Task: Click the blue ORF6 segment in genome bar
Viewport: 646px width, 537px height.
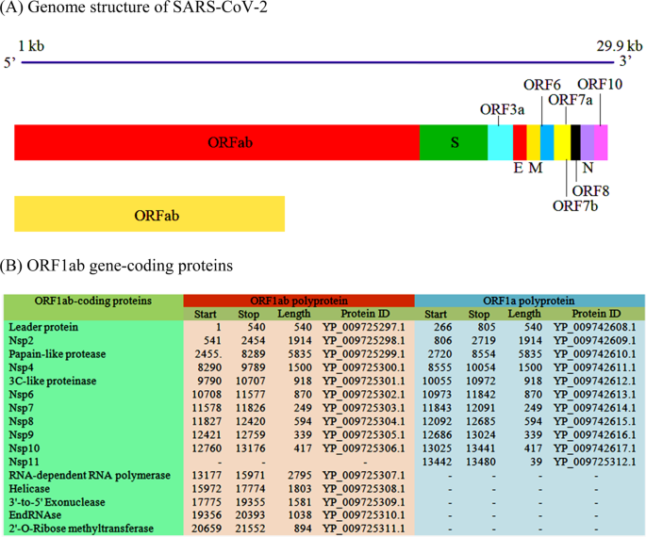Action: click(547, 142)
